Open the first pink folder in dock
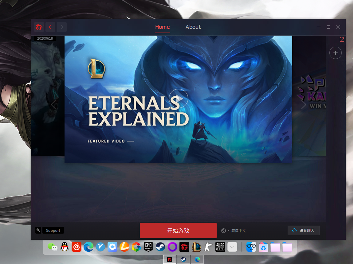The width and height of the screenshot is (354, 264). point(275,247)
